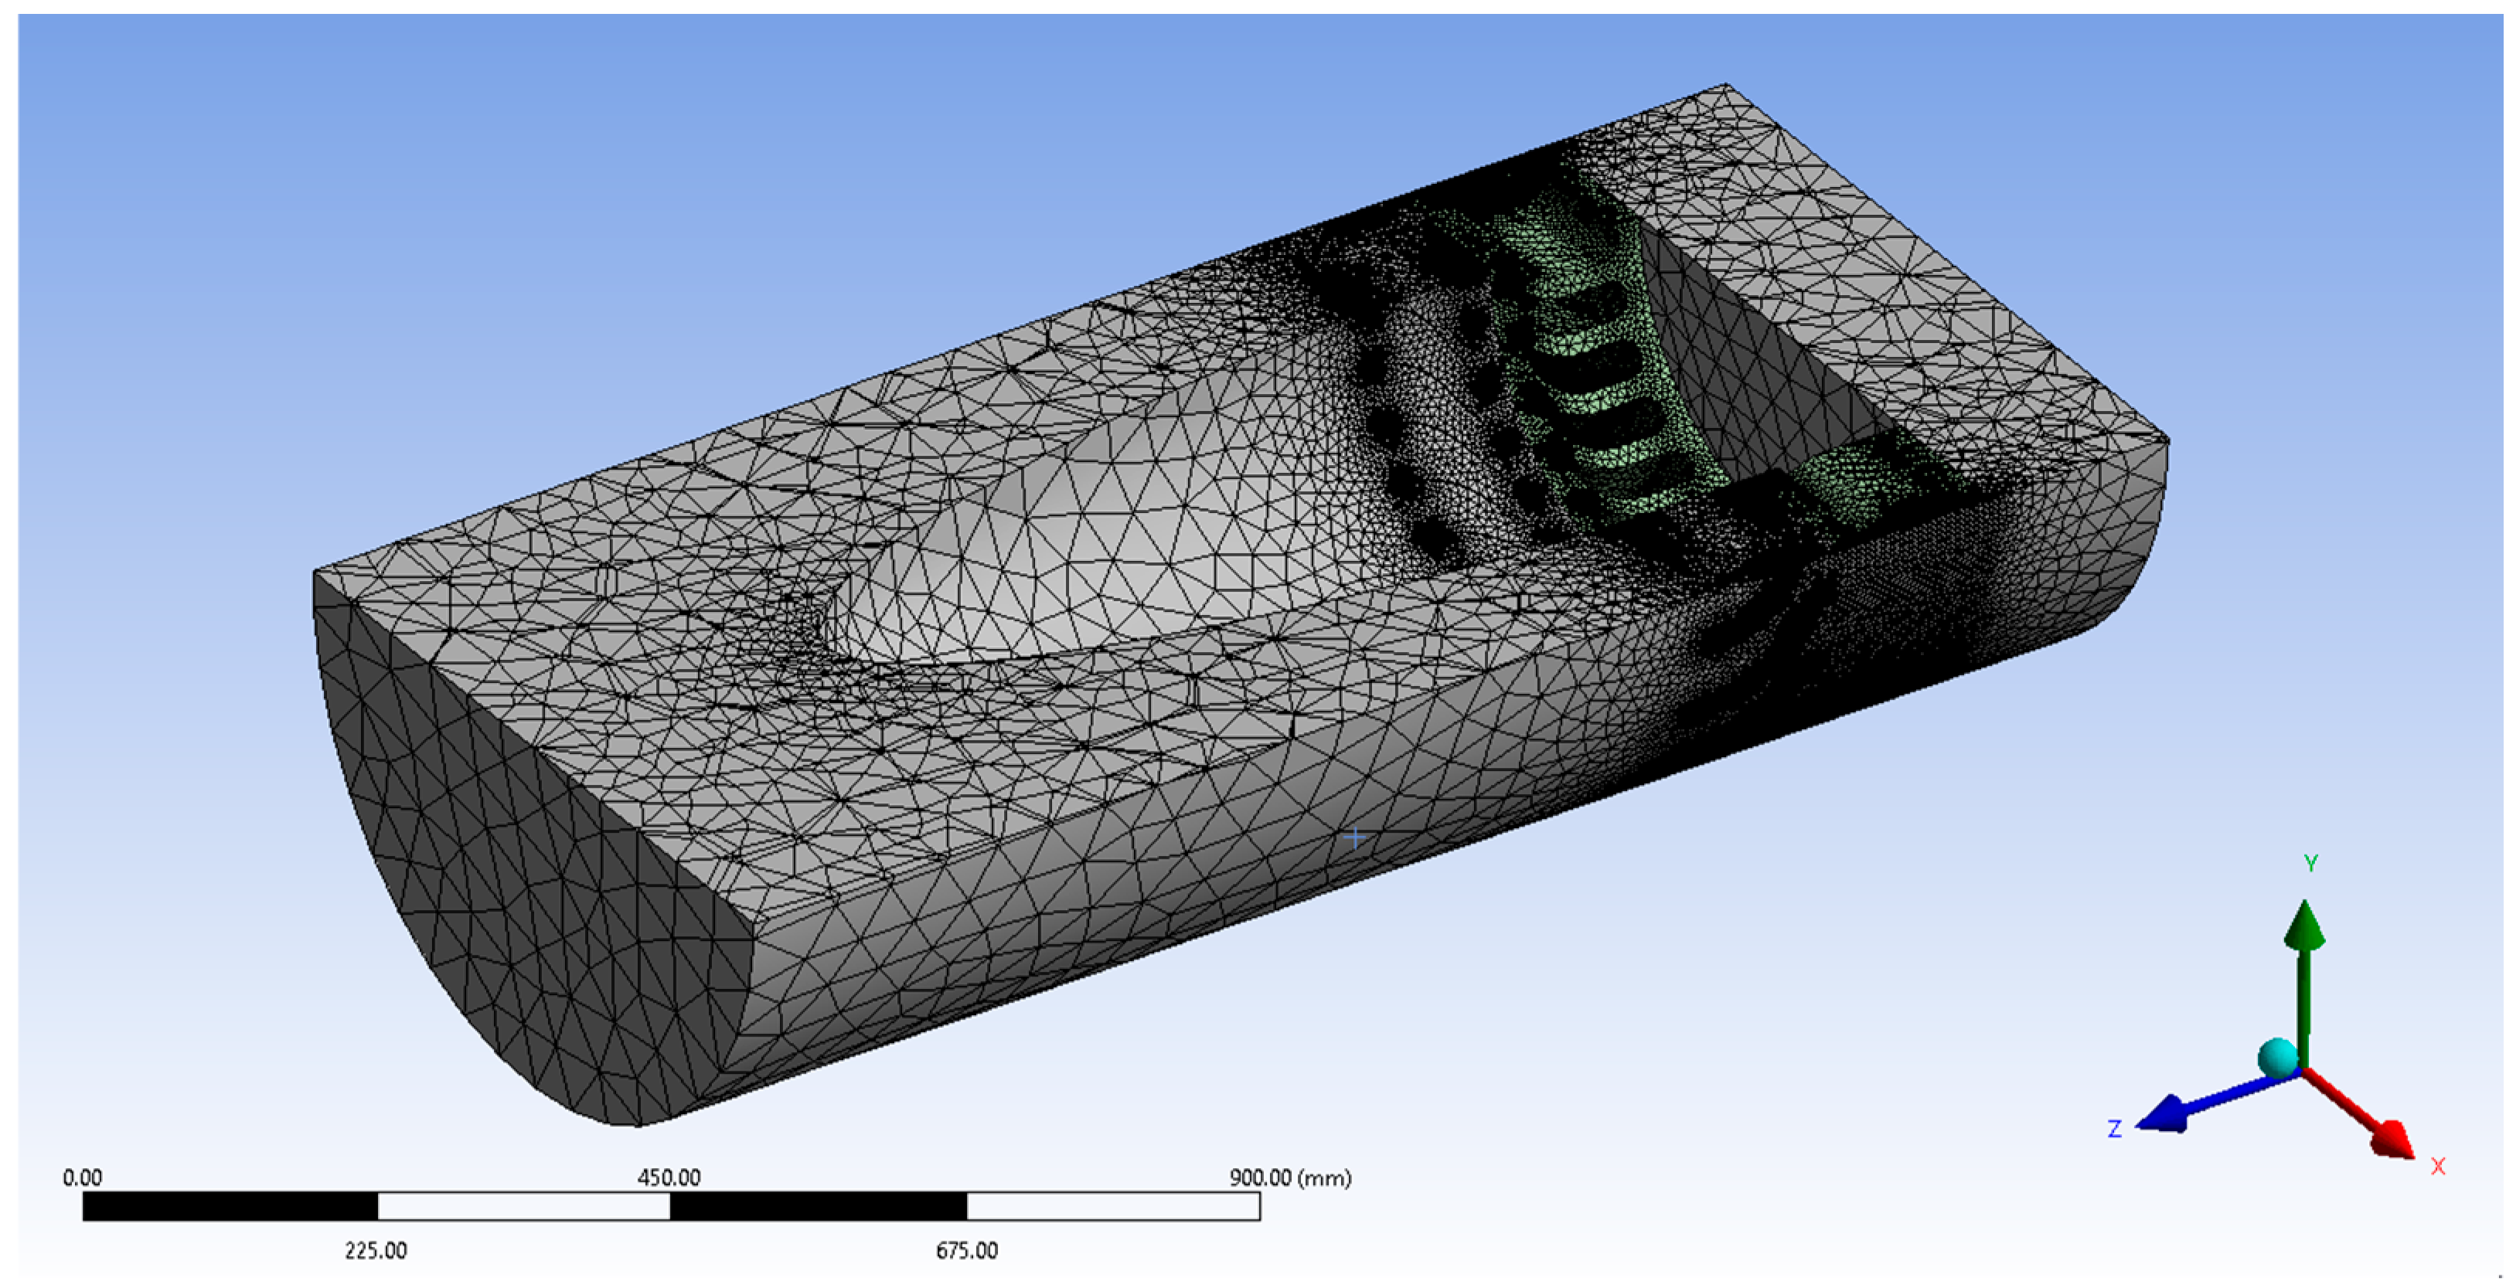This screenshot has width=2516, height=1284.
Task: Click the "225.00" scale label
Action: pyautogui.click(x=376, y=1251)
